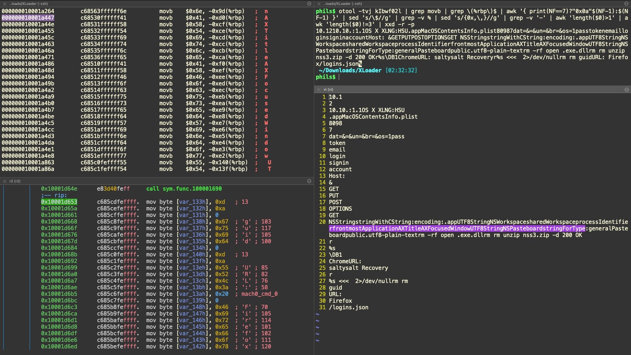Close the r2 pane

click(x=5, y=181)
